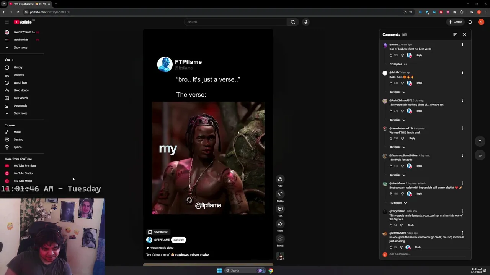Open more options for BALL BALL comment
The width and height of the screenshot is (490, 275).
(x=462, y=73)
